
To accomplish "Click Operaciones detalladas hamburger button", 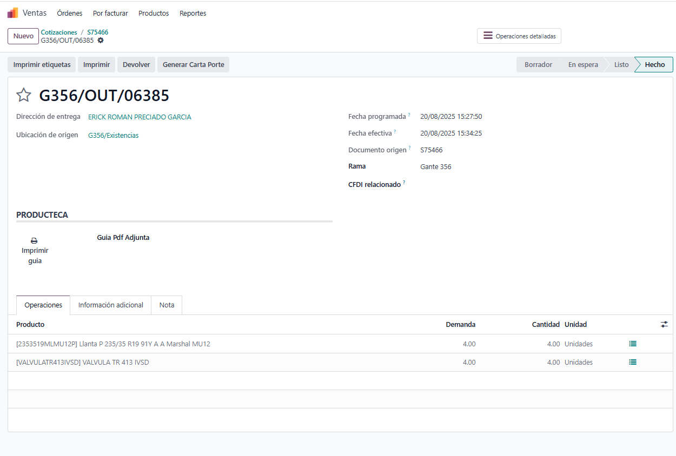I will click(x=519, y=36).
